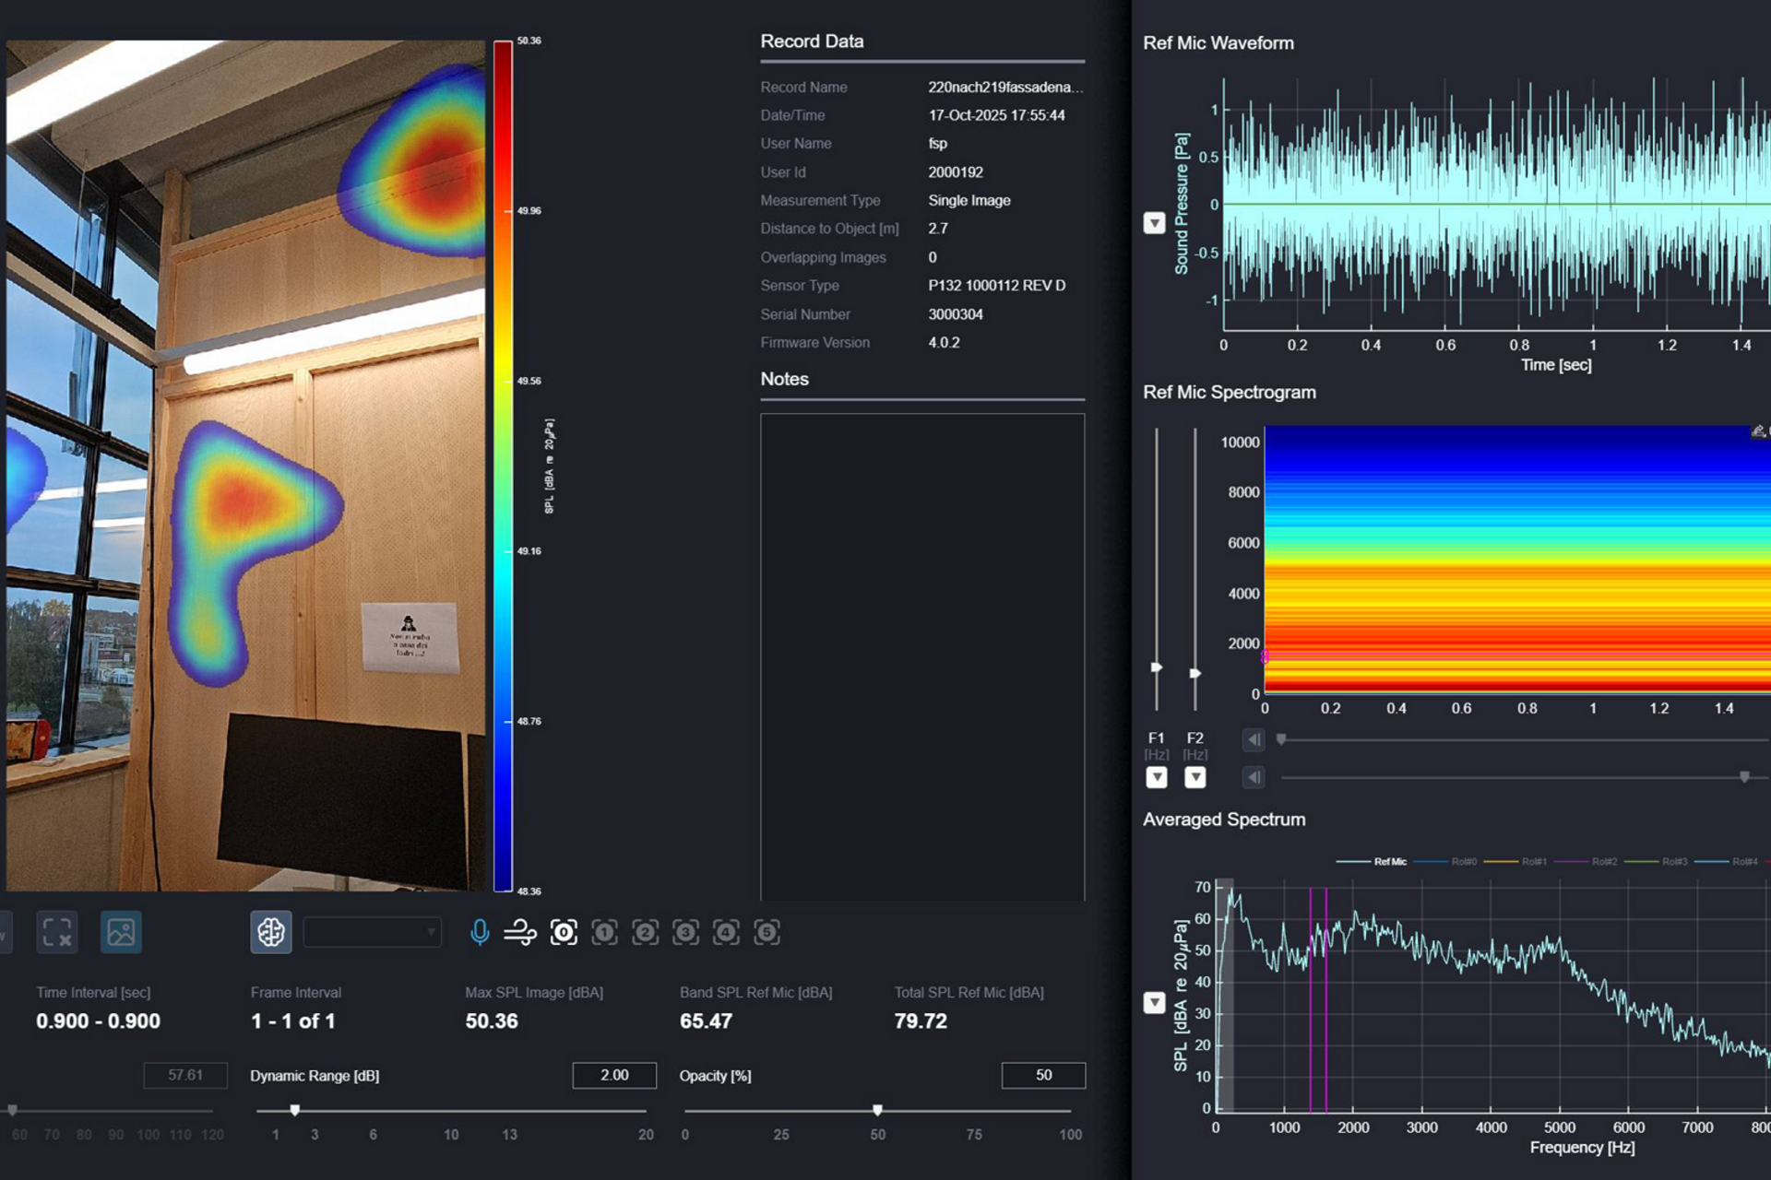Viewport: 1771px width, 1180px height.
Task: Open the empty combo box beside brain icon
Action: [372, 932]
